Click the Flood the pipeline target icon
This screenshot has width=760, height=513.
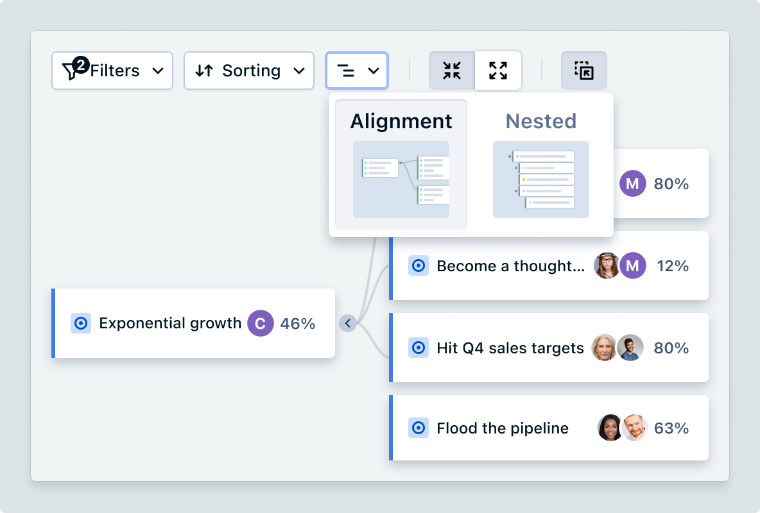pyautogui.click(x=419, y=428)
